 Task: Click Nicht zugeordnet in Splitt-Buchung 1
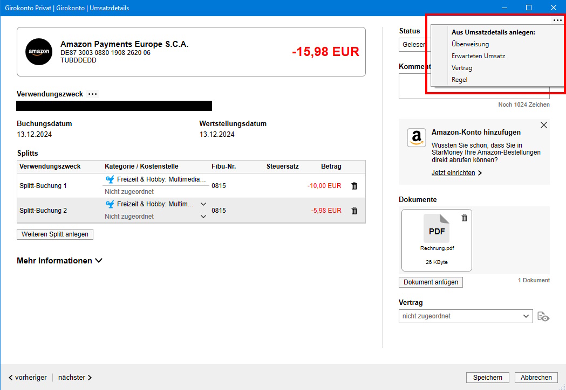click(129, 192)
